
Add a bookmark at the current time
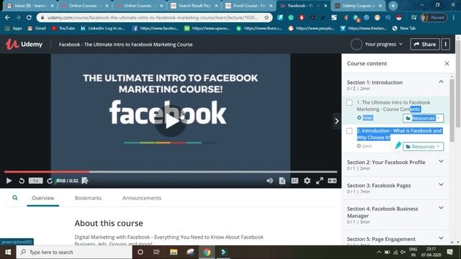pos(85,181)
